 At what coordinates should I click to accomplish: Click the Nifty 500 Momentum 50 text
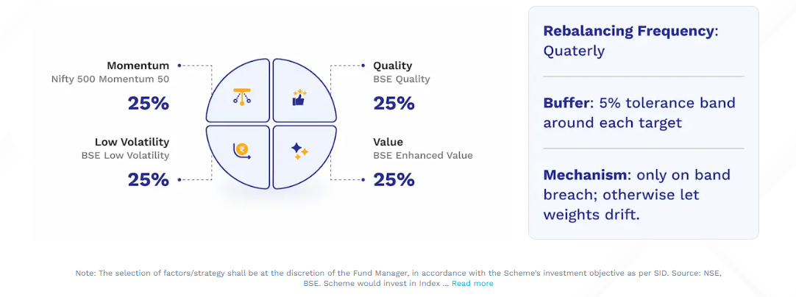coord(110,79)
